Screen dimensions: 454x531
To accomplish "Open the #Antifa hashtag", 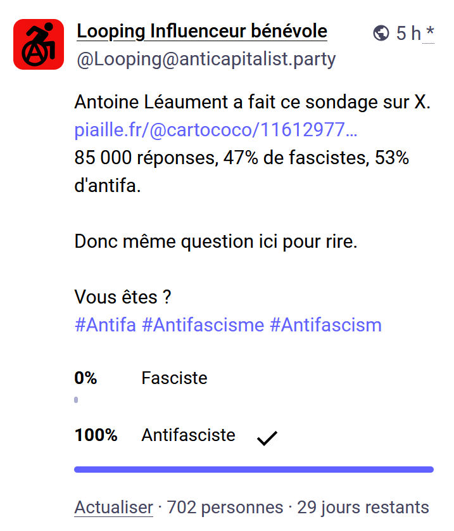I will click(x=105, y=325).
